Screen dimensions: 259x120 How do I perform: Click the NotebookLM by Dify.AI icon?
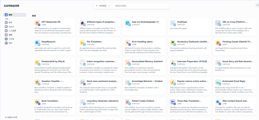click(x=37, y=63)
